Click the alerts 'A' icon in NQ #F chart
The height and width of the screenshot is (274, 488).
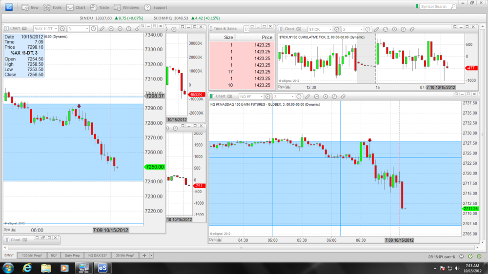tap(334, 97)
